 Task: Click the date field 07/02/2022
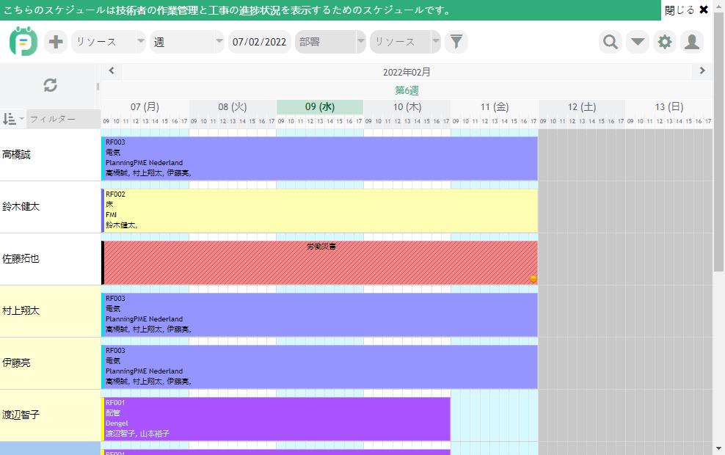[259, 42]
